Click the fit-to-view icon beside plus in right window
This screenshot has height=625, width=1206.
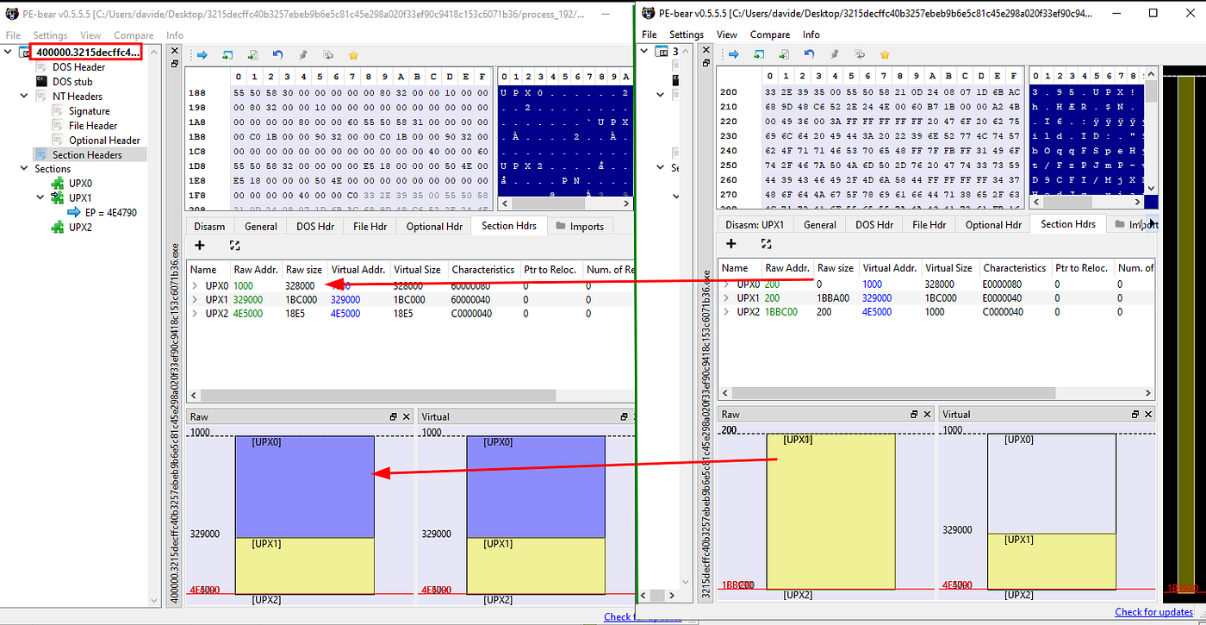tap(766, 244)
